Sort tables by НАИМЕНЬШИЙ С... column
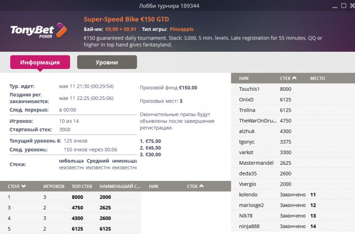The image size is (355, 252). 119,186
